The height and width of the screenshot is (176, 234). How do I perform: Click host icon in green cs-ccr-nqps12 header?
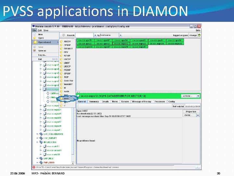coord(78,96)
